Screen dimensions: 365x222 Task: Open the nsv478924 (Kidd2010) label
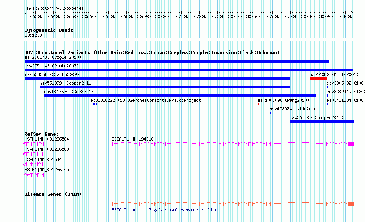click(294, 109)
